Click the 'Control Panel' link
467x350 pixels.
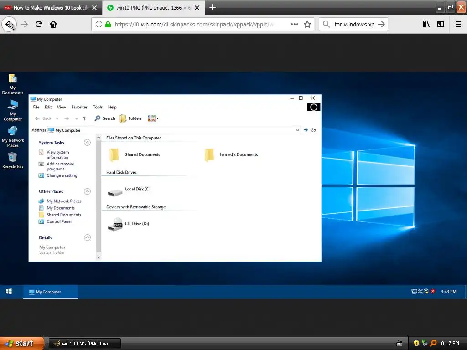[59, 222]
